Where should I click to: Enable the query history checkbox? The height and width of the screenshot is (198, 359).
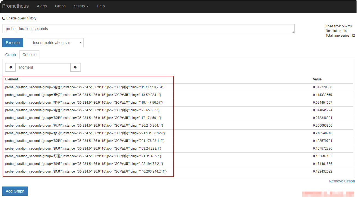click(4, 18)
